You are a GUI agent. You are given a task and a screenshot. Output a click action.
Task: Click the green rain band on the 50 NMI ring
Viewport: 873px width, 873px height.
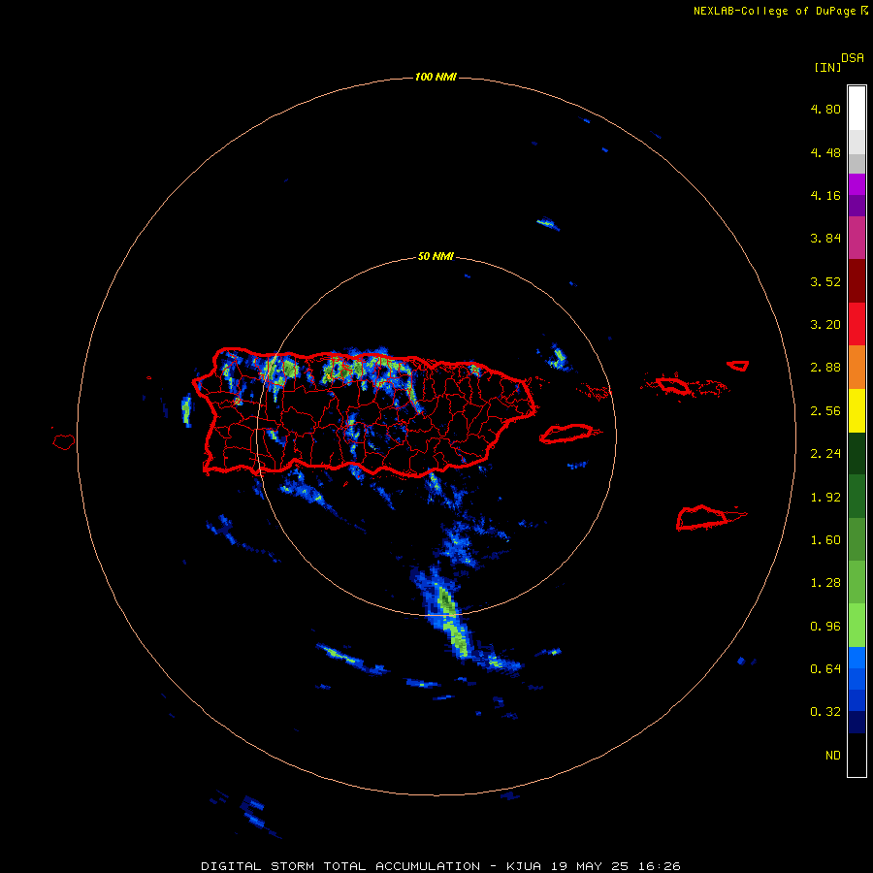(453, 621)
